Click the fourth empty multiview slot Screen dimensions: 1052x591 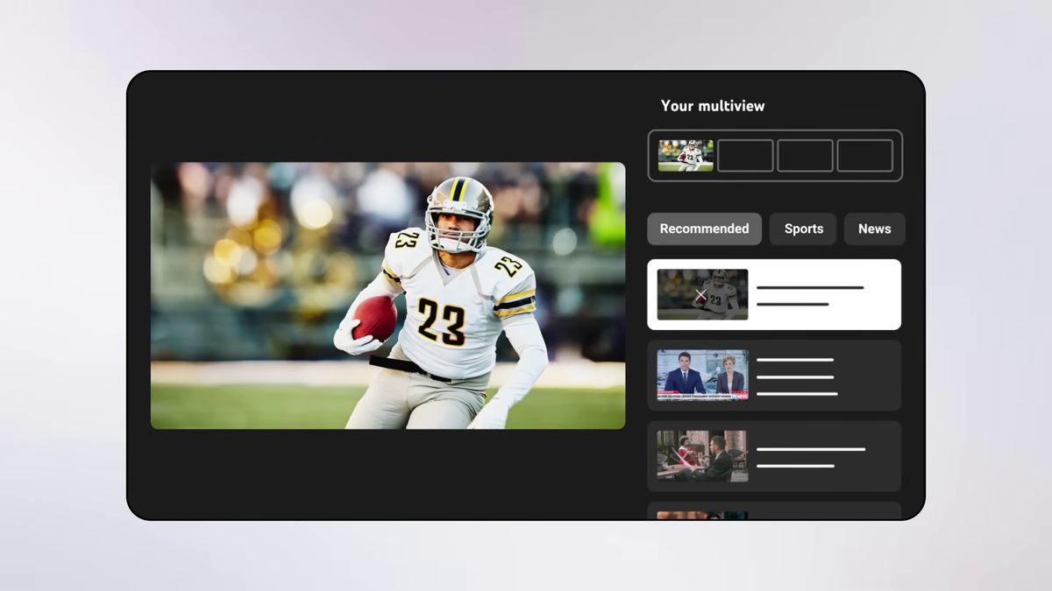(x=864, y=156)
